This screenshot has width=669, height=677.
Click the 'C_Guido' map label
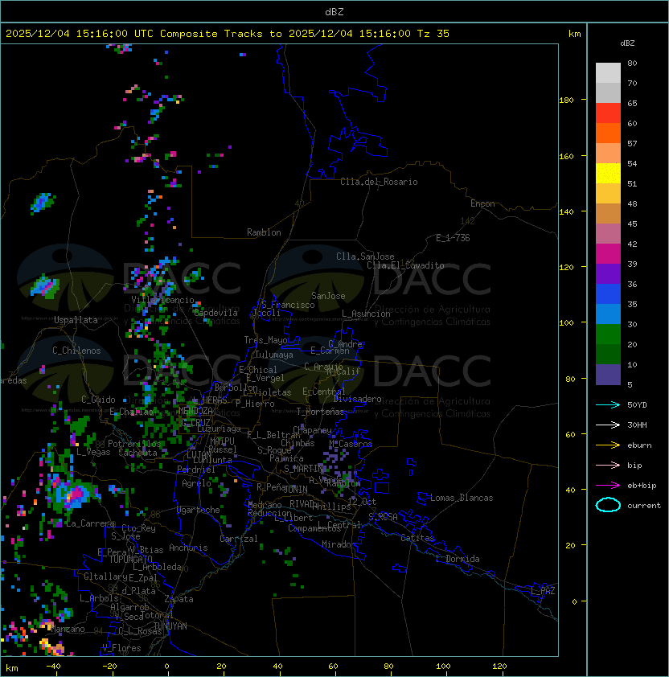coord(98,400)
